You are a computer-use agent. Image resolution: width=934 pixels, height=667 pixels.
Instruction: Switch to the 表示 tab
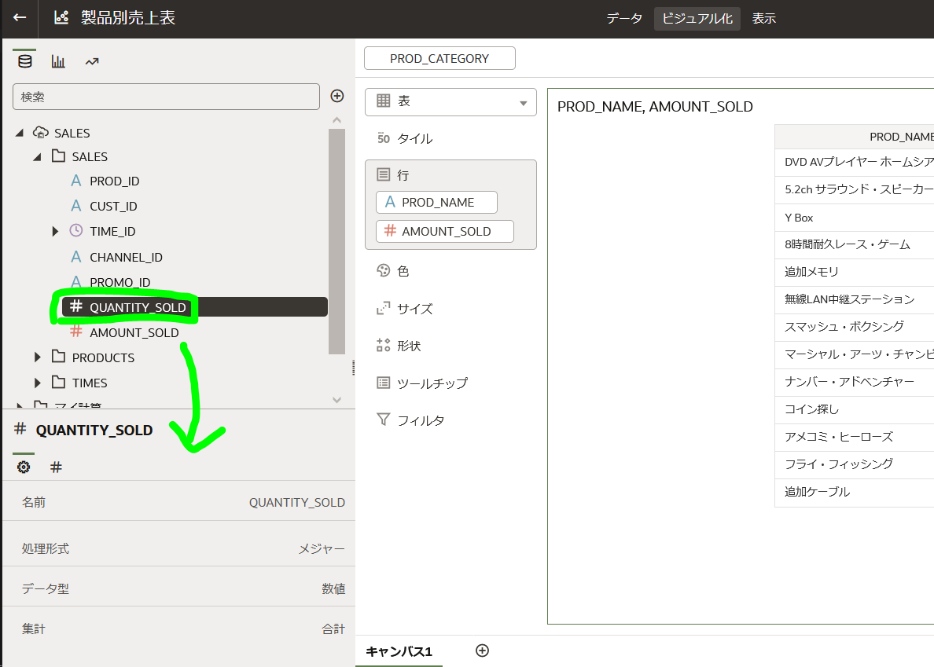(763, 18)
